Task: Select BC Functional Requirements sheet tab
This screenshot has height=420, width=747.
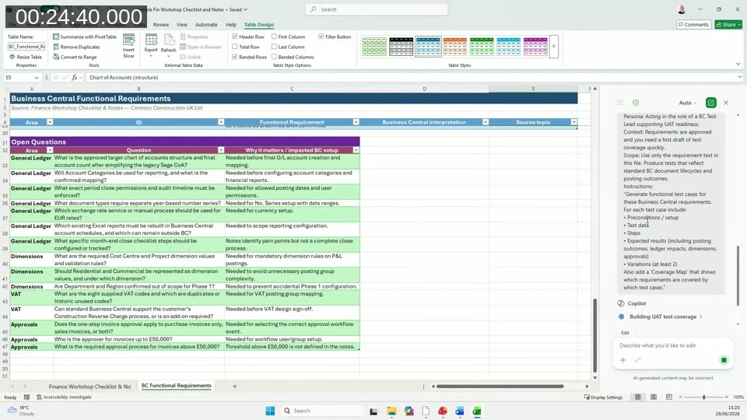Action: (x=177, y=386)
